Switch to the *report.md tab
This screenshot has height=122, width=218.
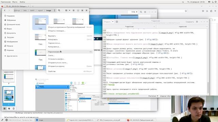tap(129, 26)
